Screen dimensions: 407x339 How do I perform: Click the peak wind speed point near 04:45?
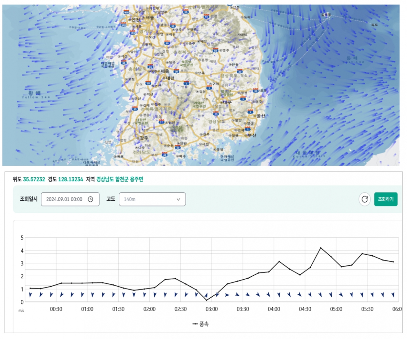pos(321,248)
